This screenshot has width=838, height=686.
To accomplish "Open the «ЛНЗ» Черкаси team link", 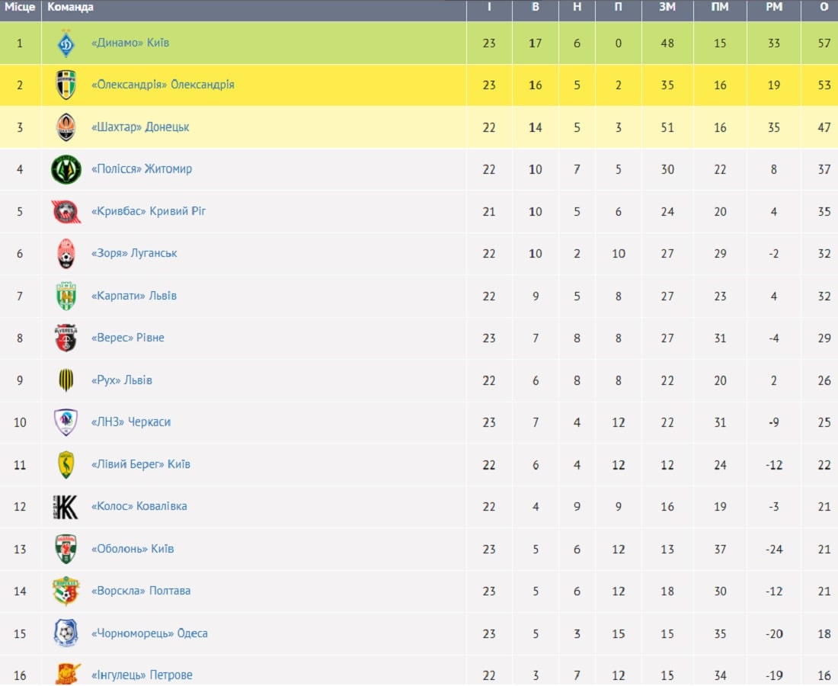I will (131, 422).
